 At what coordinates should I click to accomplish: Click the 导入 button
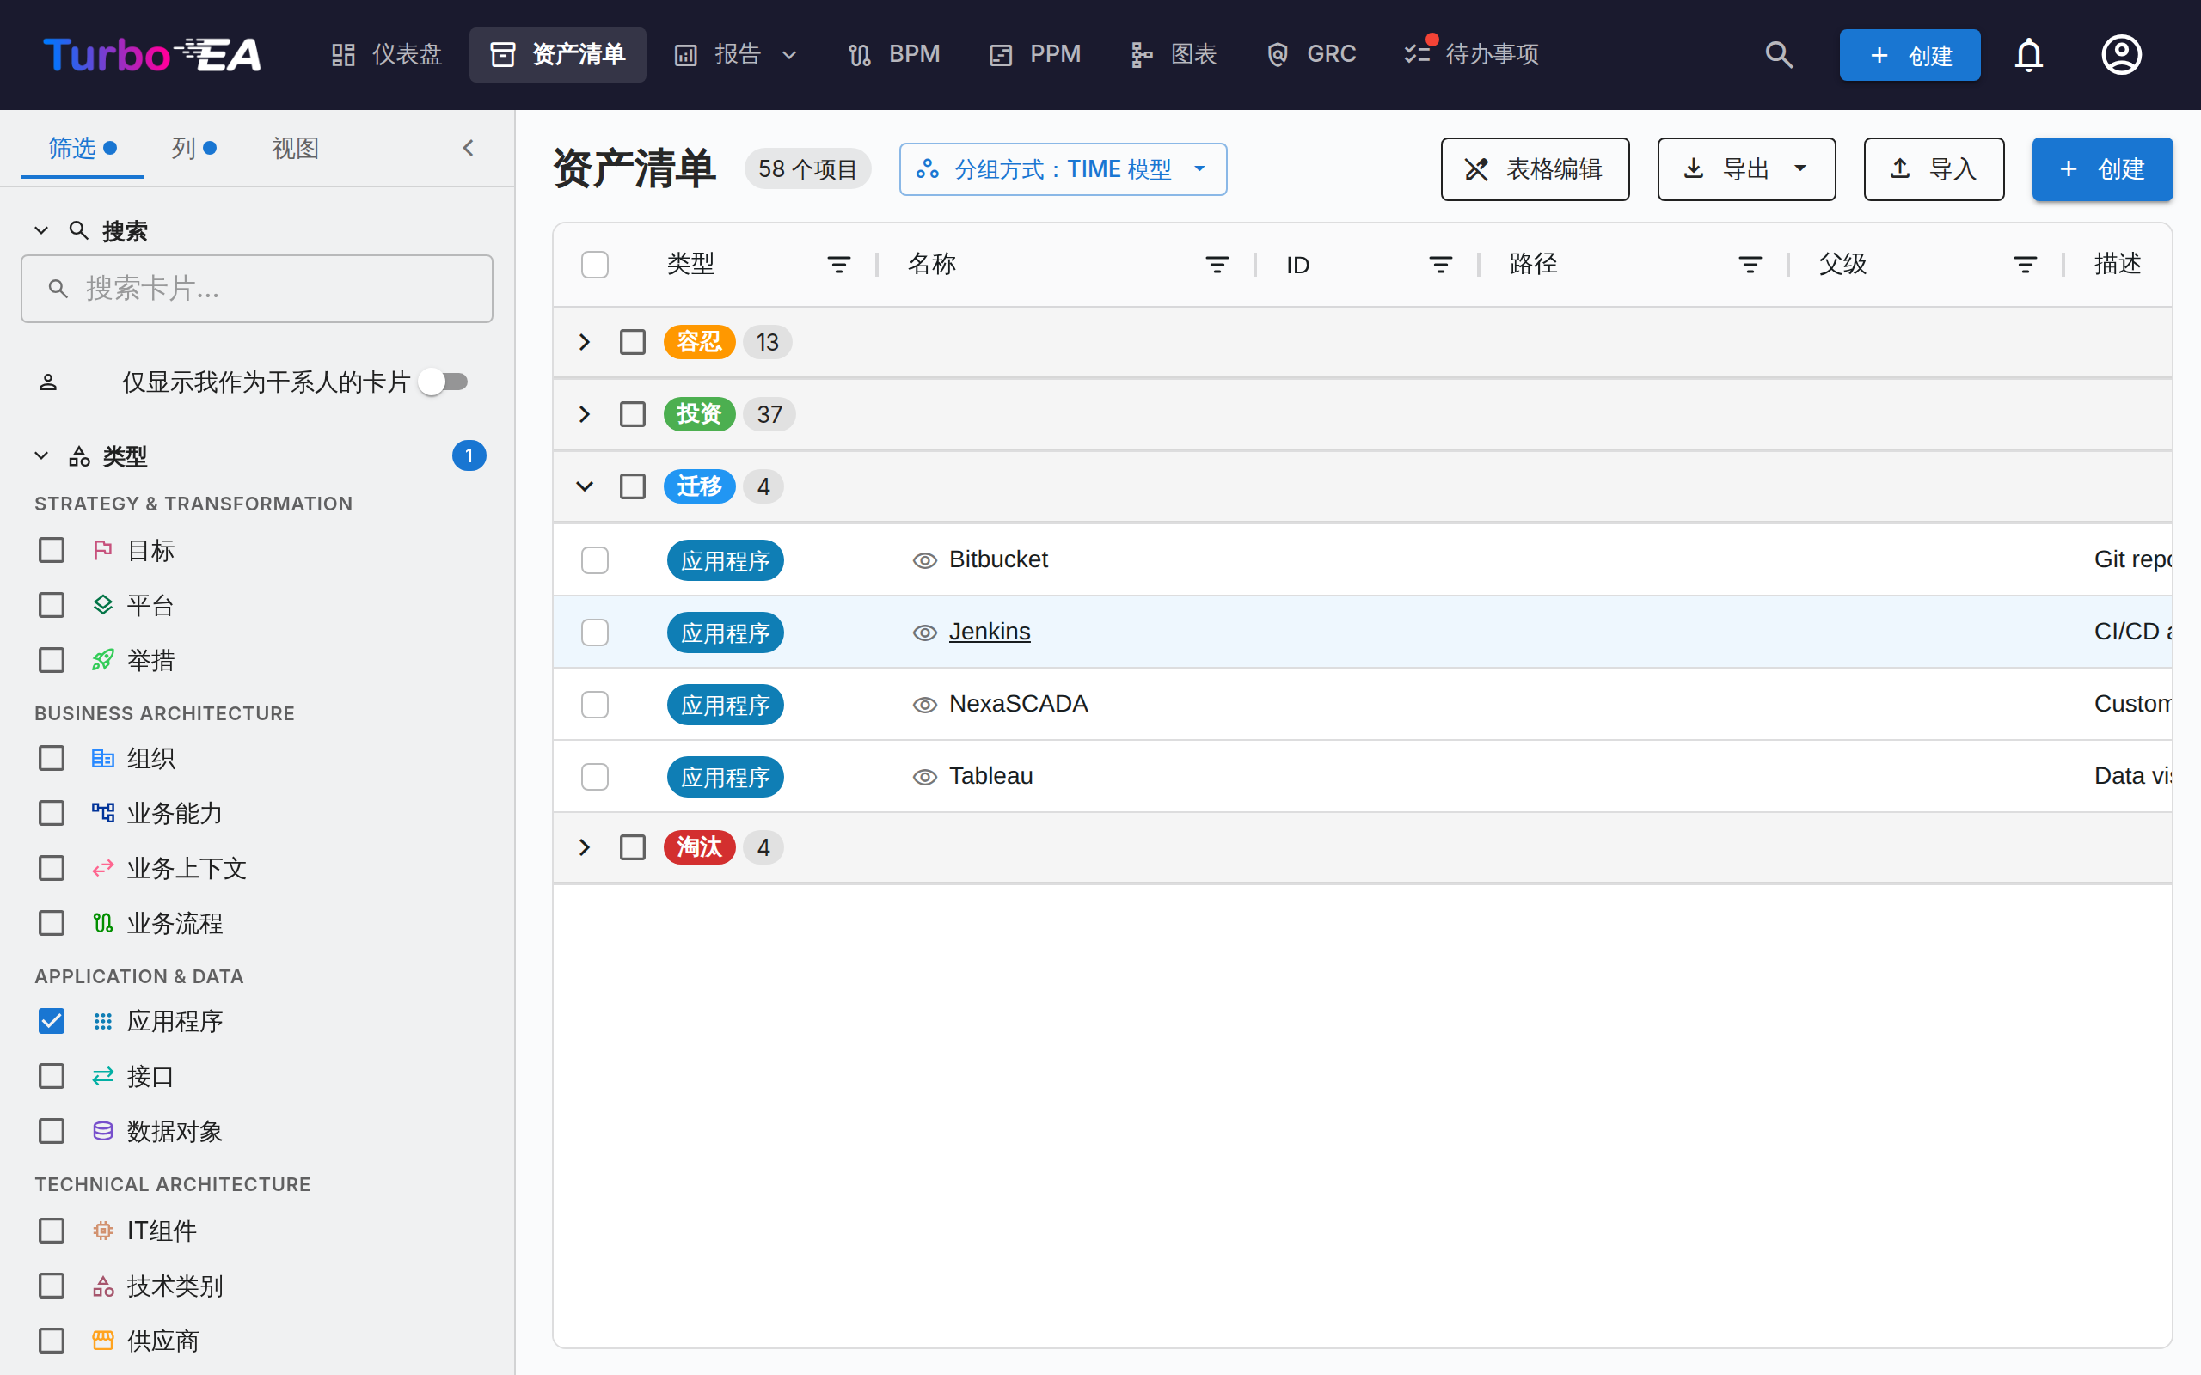pos(1934,169)
